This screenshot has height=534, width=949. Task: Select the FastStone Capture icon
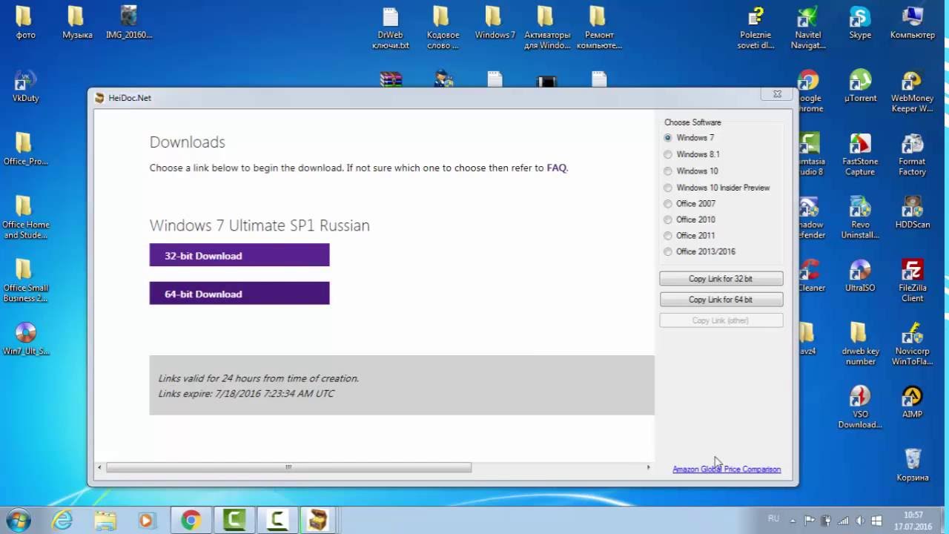tap(860, 154)
